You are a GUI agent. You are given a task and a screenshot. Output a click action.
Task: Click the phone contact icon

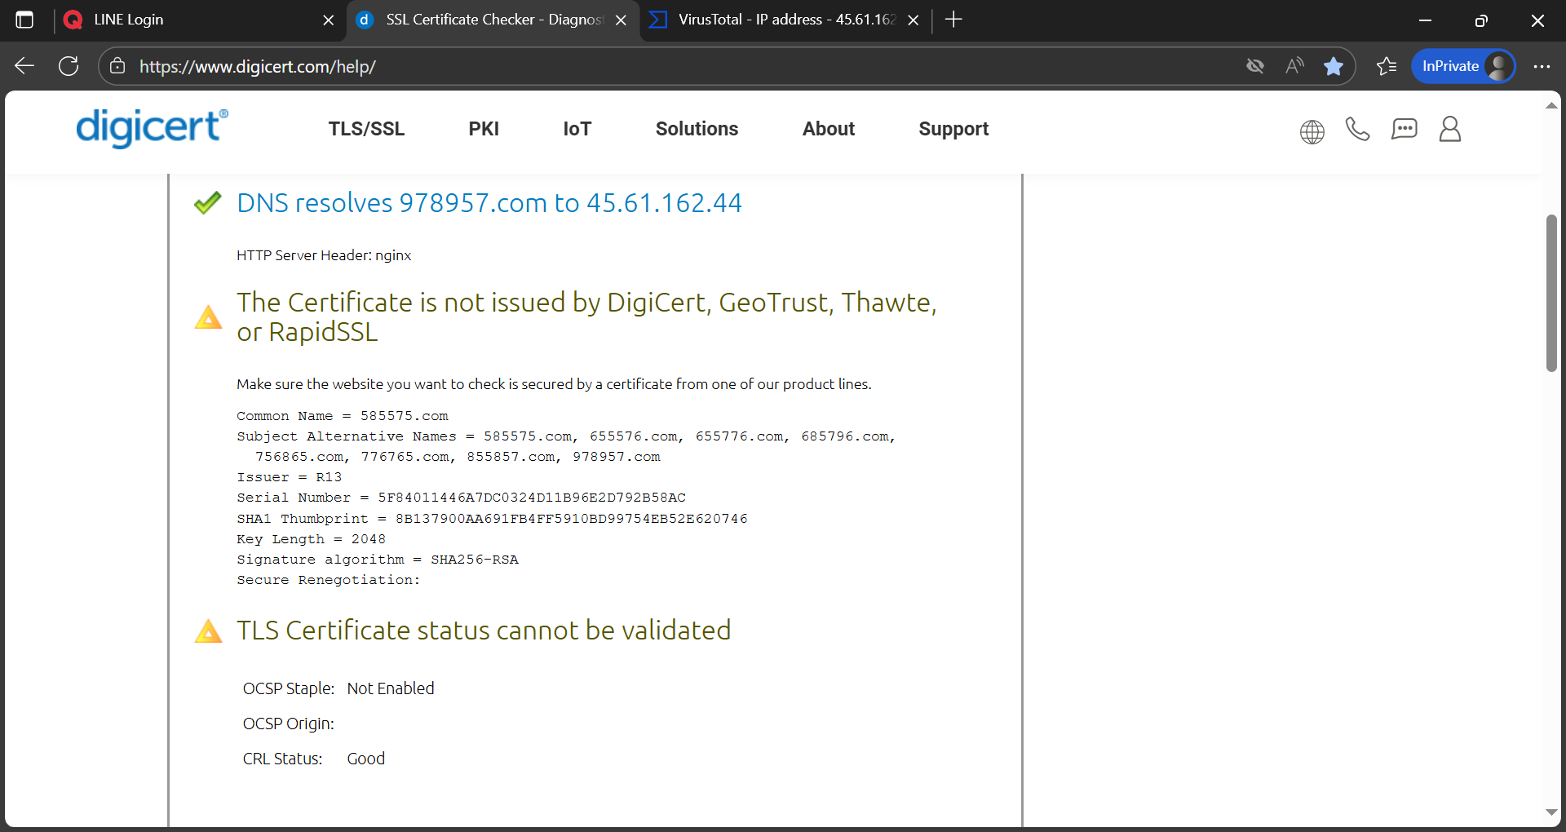tap(1357, 129)
